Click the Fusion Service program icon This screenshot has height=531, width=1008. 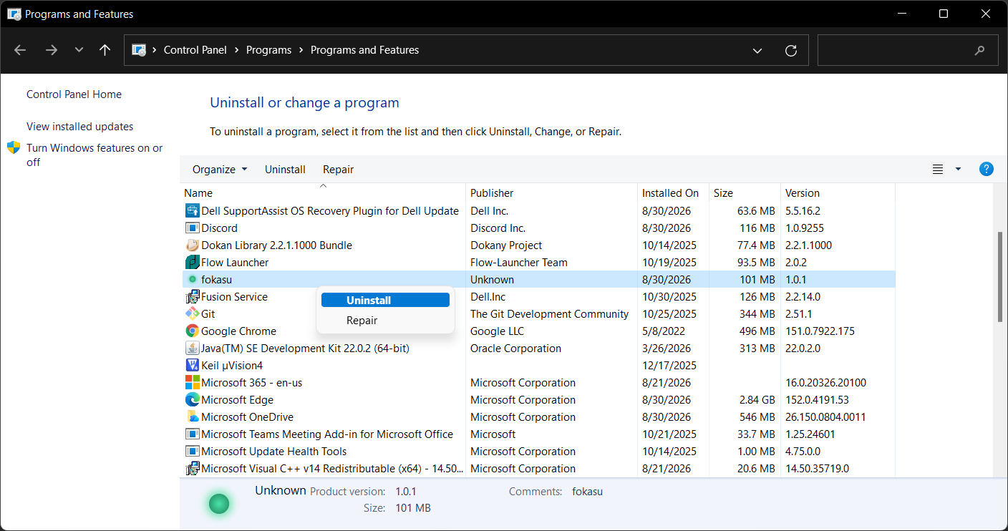tap(192, 297)
